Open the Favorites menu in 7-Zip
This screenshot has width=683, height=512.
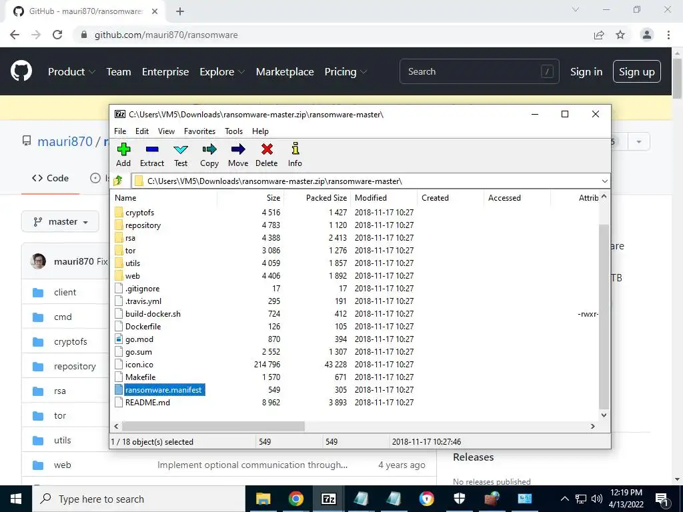[199, 131]
